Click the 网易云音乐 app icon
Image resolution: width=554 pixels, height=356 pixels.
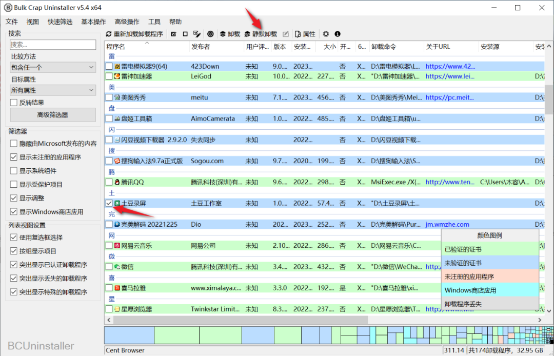[117, 246]
